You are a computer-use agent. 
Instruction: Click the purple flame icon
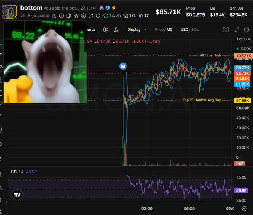(x=102, y=8)
